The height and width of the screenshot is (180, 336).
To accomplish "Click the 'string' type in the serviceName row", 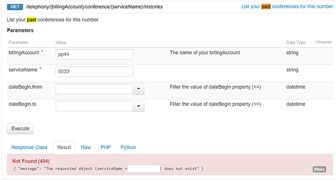I will point(292,70).
